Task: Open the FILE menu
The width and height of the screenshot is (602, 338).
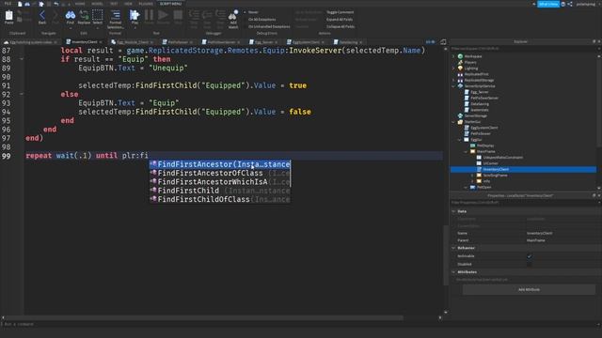Action: 8,4
